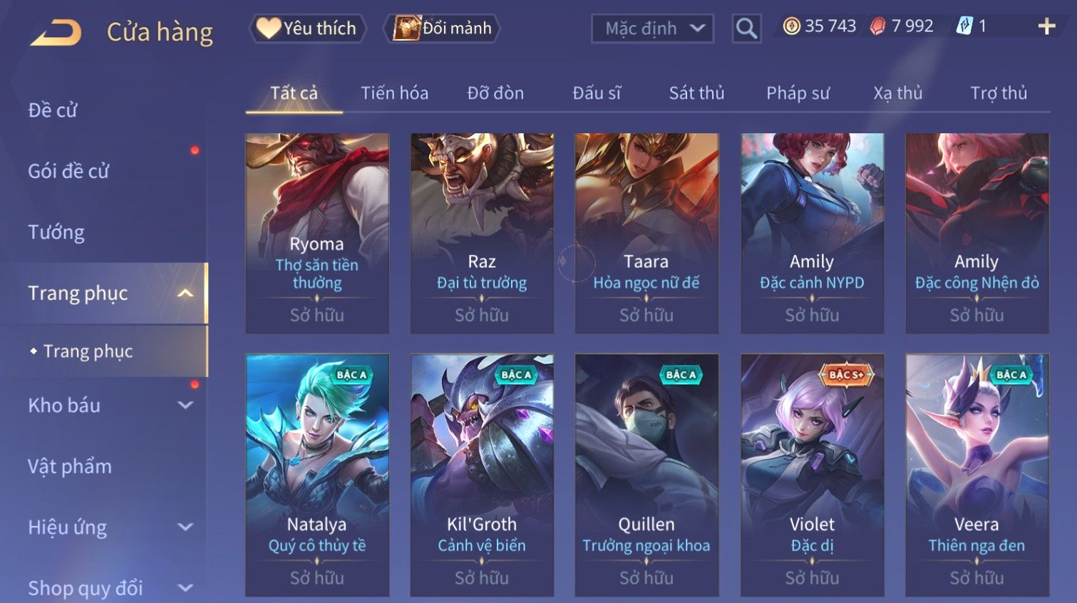Switch to the Pháp sư tab
The height and width of the screenshot is (603, 1077).
coord(798,93)
